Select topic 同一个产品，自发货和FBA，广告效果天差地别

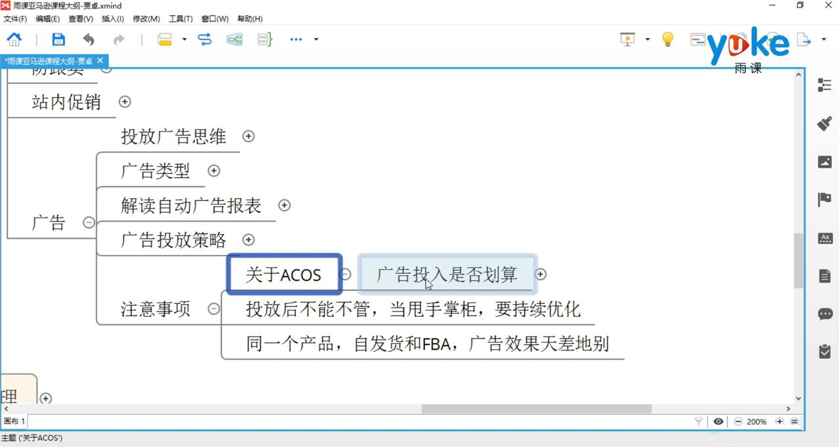click(428, 343)
